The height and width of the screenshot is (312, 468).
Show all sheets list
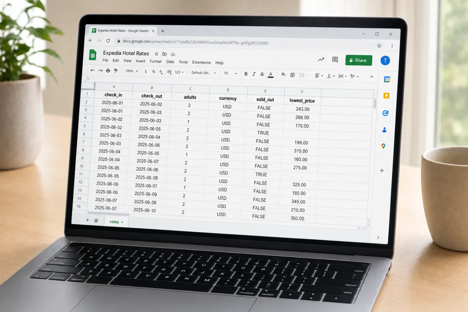coord(96,220)
